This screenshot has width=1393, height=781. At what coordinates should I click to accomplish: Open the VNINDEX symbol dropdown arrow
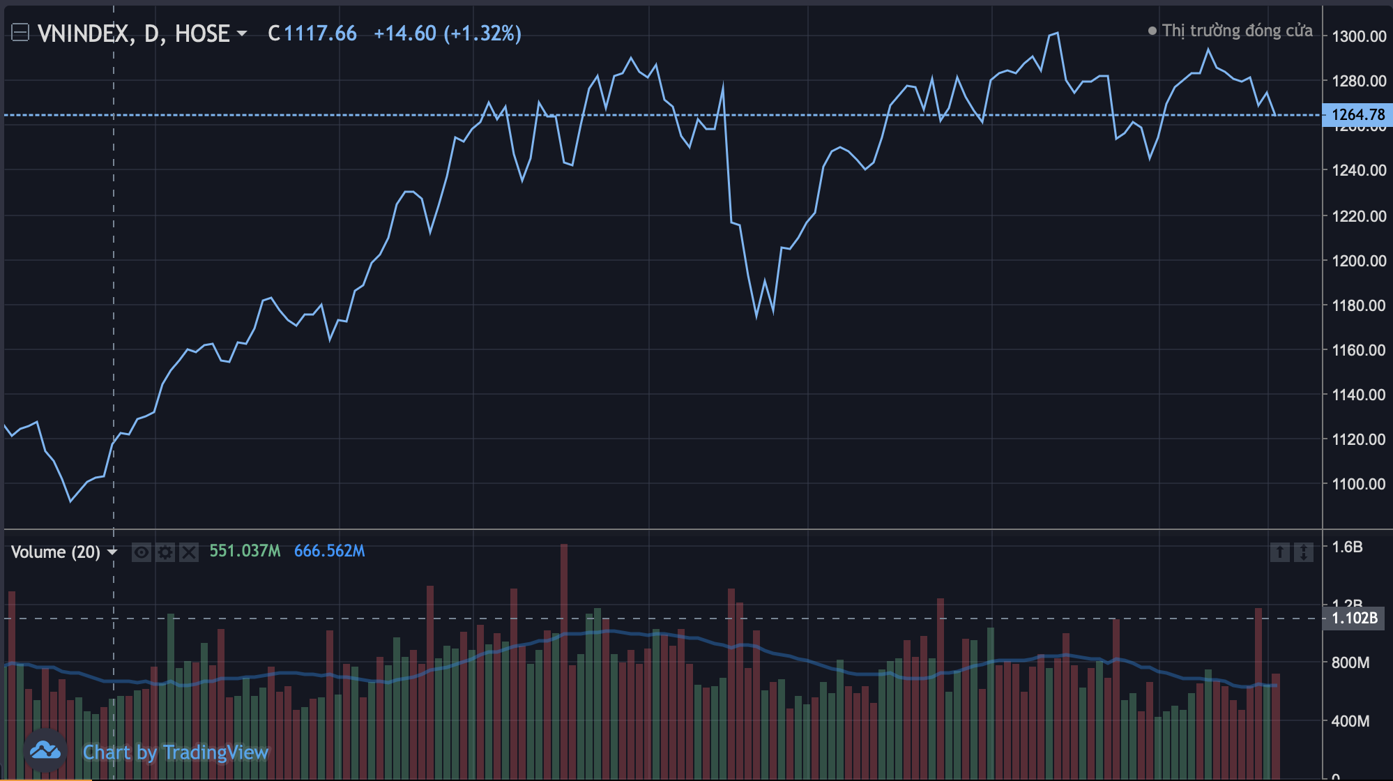242,33
